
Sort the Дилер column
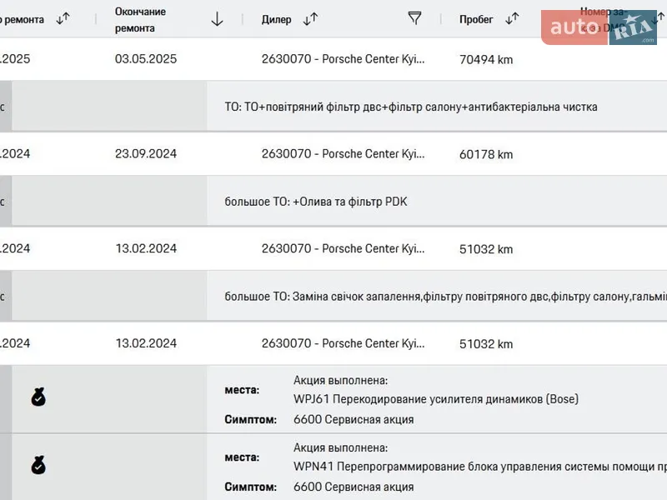[x=310, y=18]
